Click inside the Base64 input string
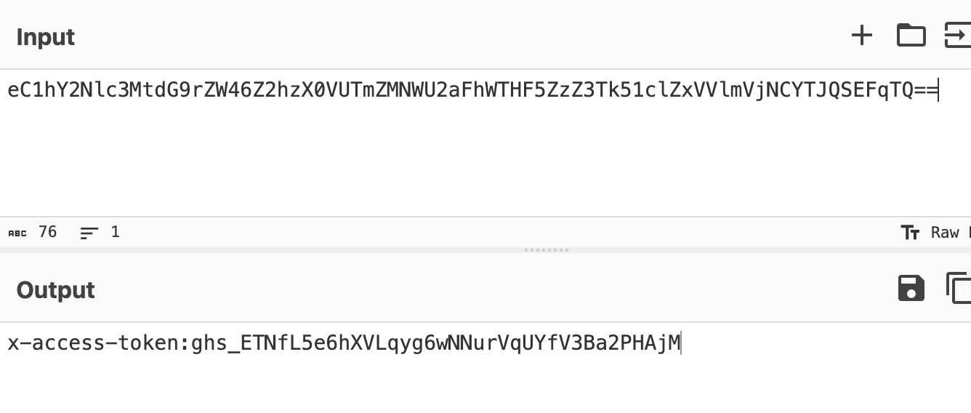This screenshot has width=971, height=413. (472, 91)
